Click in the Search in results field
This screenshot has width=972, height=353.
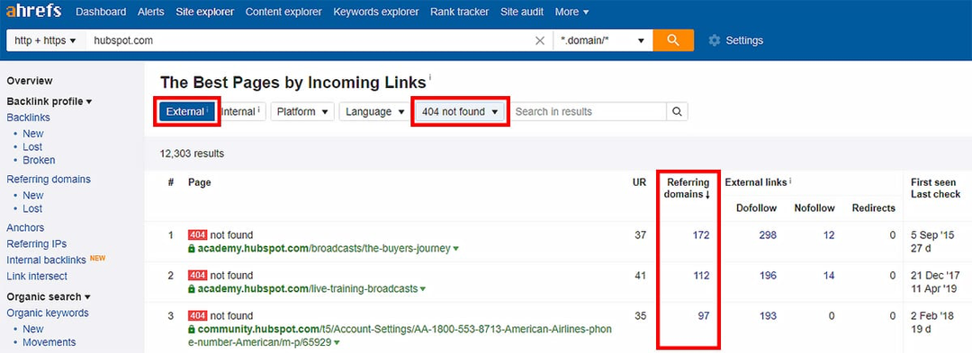[588, 112]
